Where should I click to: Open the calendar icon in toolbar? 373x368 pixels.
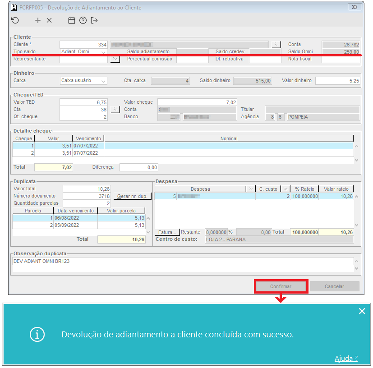72,20
